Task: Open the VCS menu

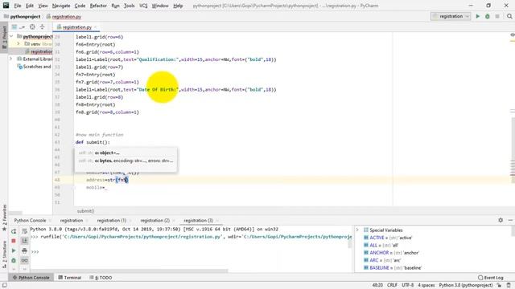Action: tap(143, 6)
